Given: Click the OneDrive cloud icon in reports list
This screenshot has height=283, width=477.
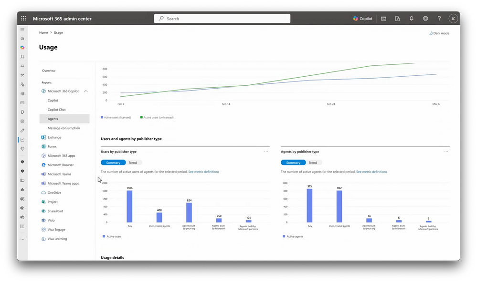Looking at the screenshot, I should pyautogui.click(x=43, y=192).
